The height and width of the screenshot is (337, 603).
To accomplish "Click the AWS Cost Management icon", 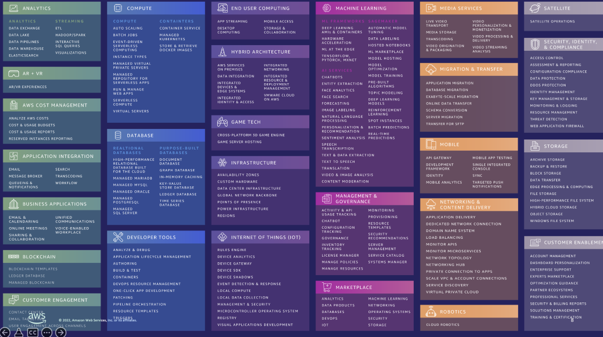I will click(13, 105).
